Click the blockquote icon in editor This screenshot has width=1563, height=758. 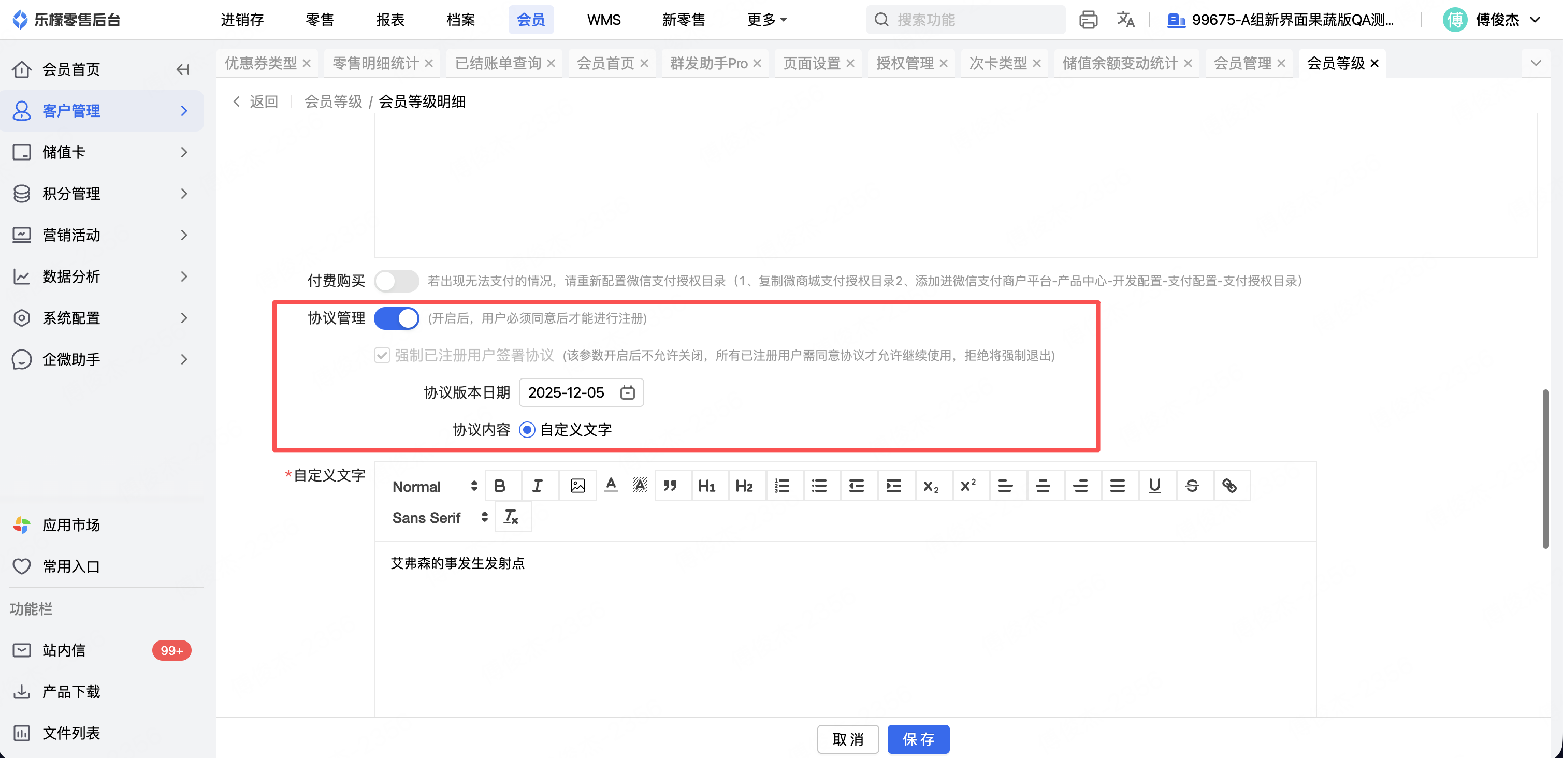(670, 486)
